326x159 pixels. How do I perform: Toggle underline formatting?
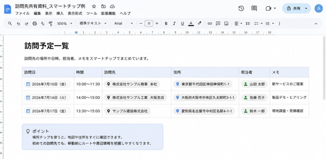[182, 24]
